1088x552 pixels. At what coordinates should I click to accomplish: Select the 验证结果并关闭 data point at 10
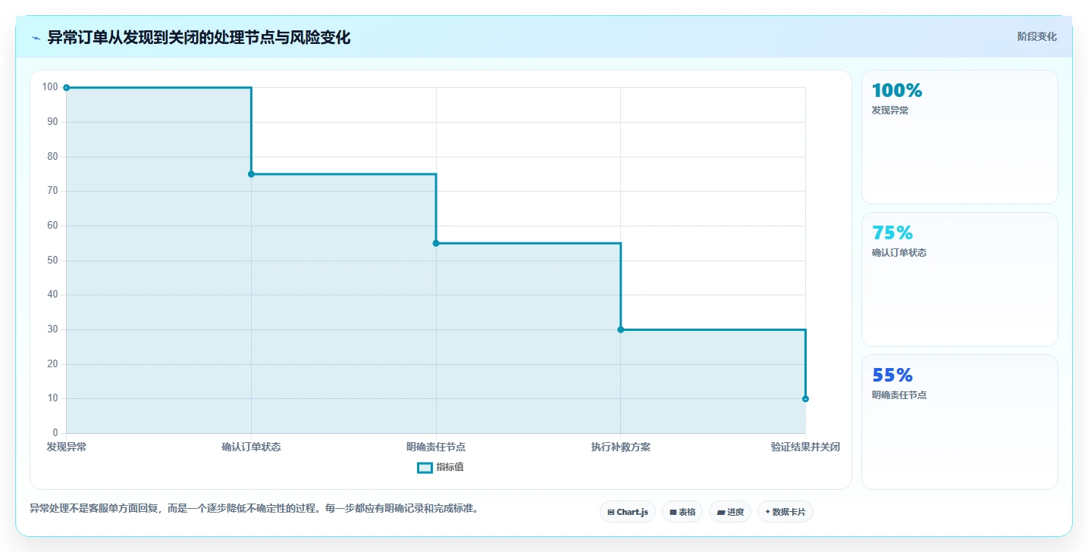(805, 398)
